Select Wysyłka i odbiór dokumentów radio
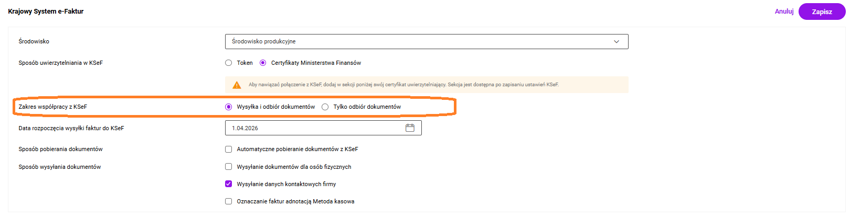 click(229, 107)
